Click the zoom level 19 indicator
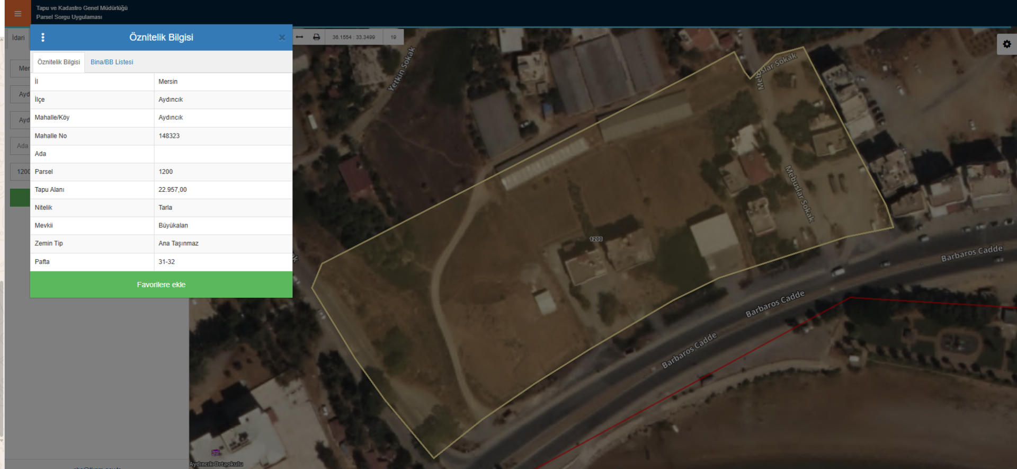The image size is (1017, 469). (394, 37)
